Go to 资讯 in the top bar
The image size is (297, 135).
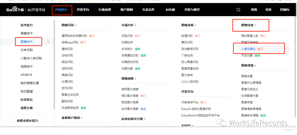(254, 10)
